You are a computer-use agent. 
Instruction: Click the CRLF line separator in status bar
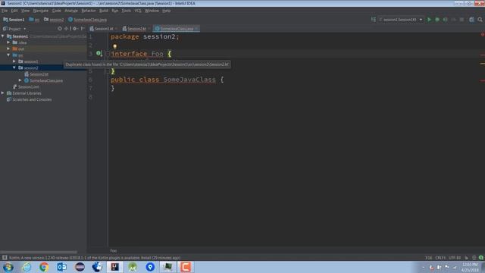[x=440, y=258]
